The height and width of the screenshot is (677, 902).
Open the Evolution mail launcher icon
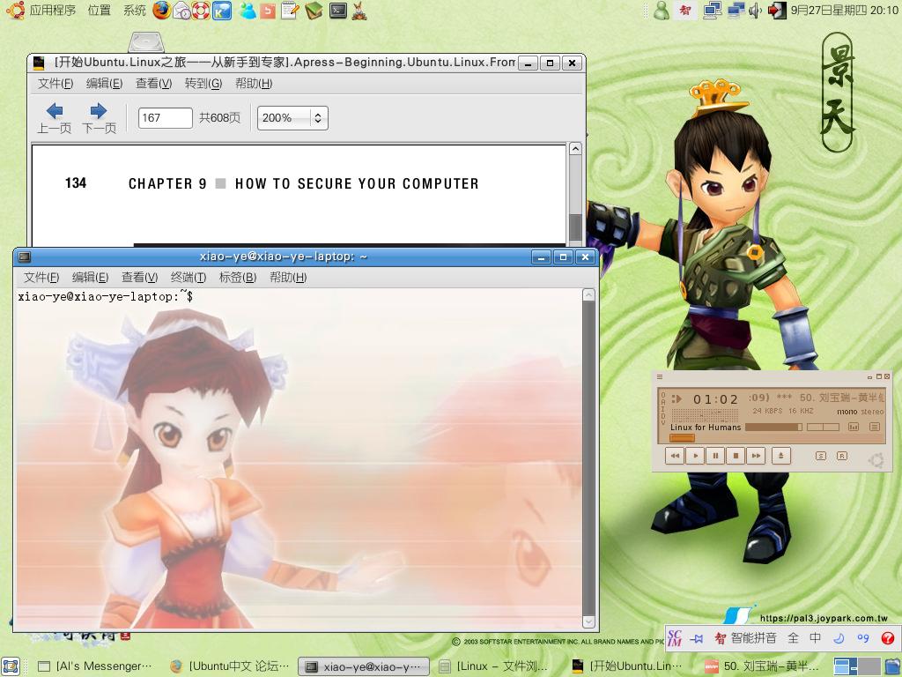point(181,11)
